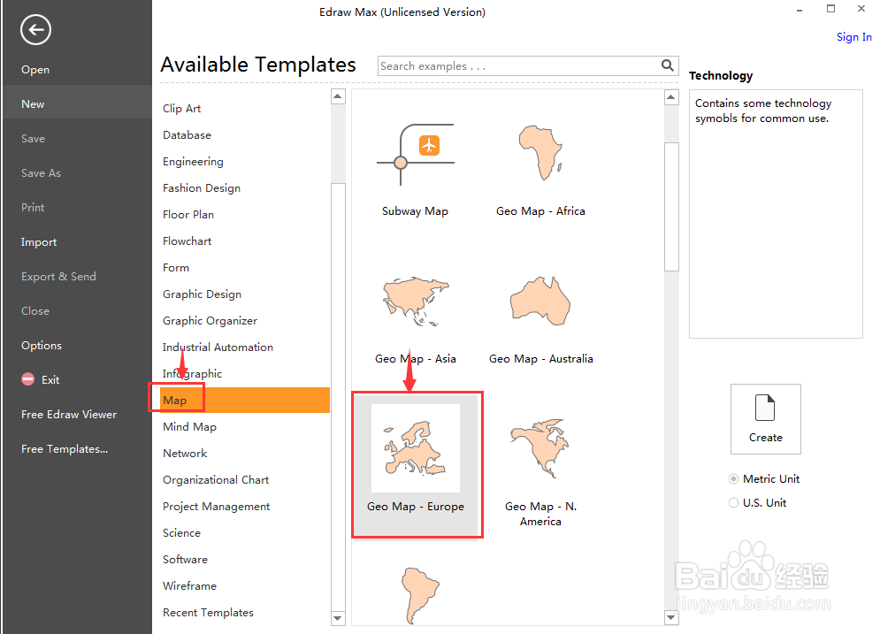880x634 pixels.
Task: Select the Clip Art category
Action: pyautogui.click(x=182, y=108)
